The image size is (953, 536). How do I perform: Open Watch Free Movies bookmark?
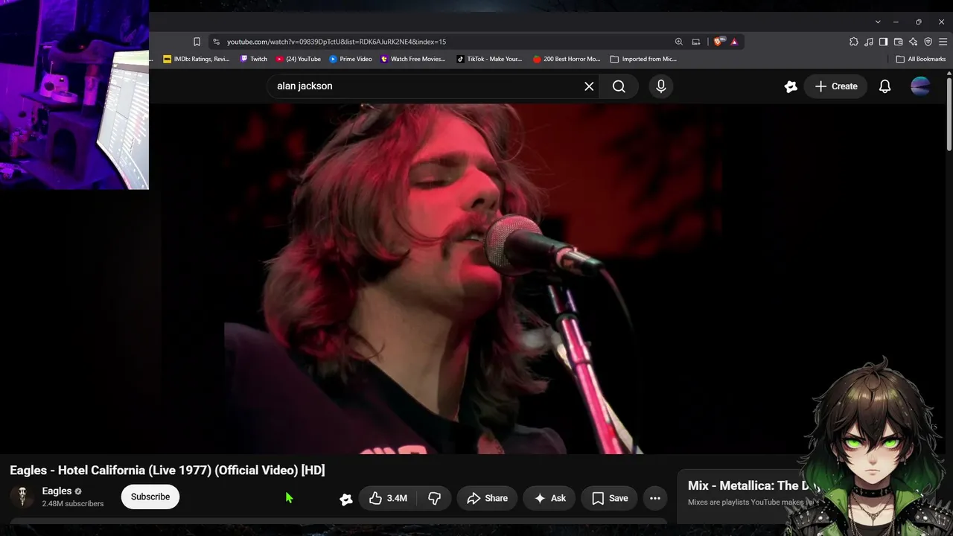coord(413,59)
